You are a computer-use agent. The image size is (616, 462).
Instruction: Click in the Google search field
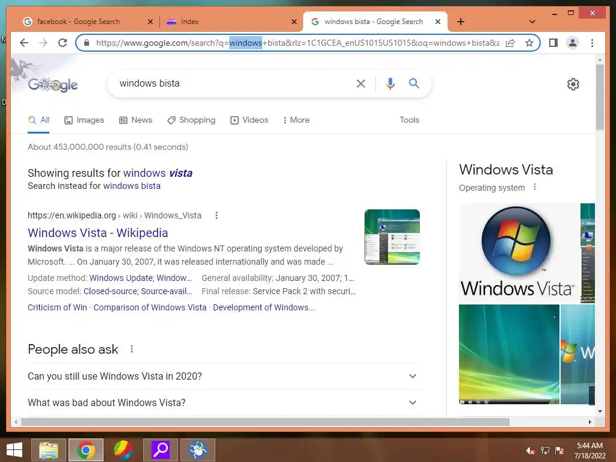[x=232, y=83]
